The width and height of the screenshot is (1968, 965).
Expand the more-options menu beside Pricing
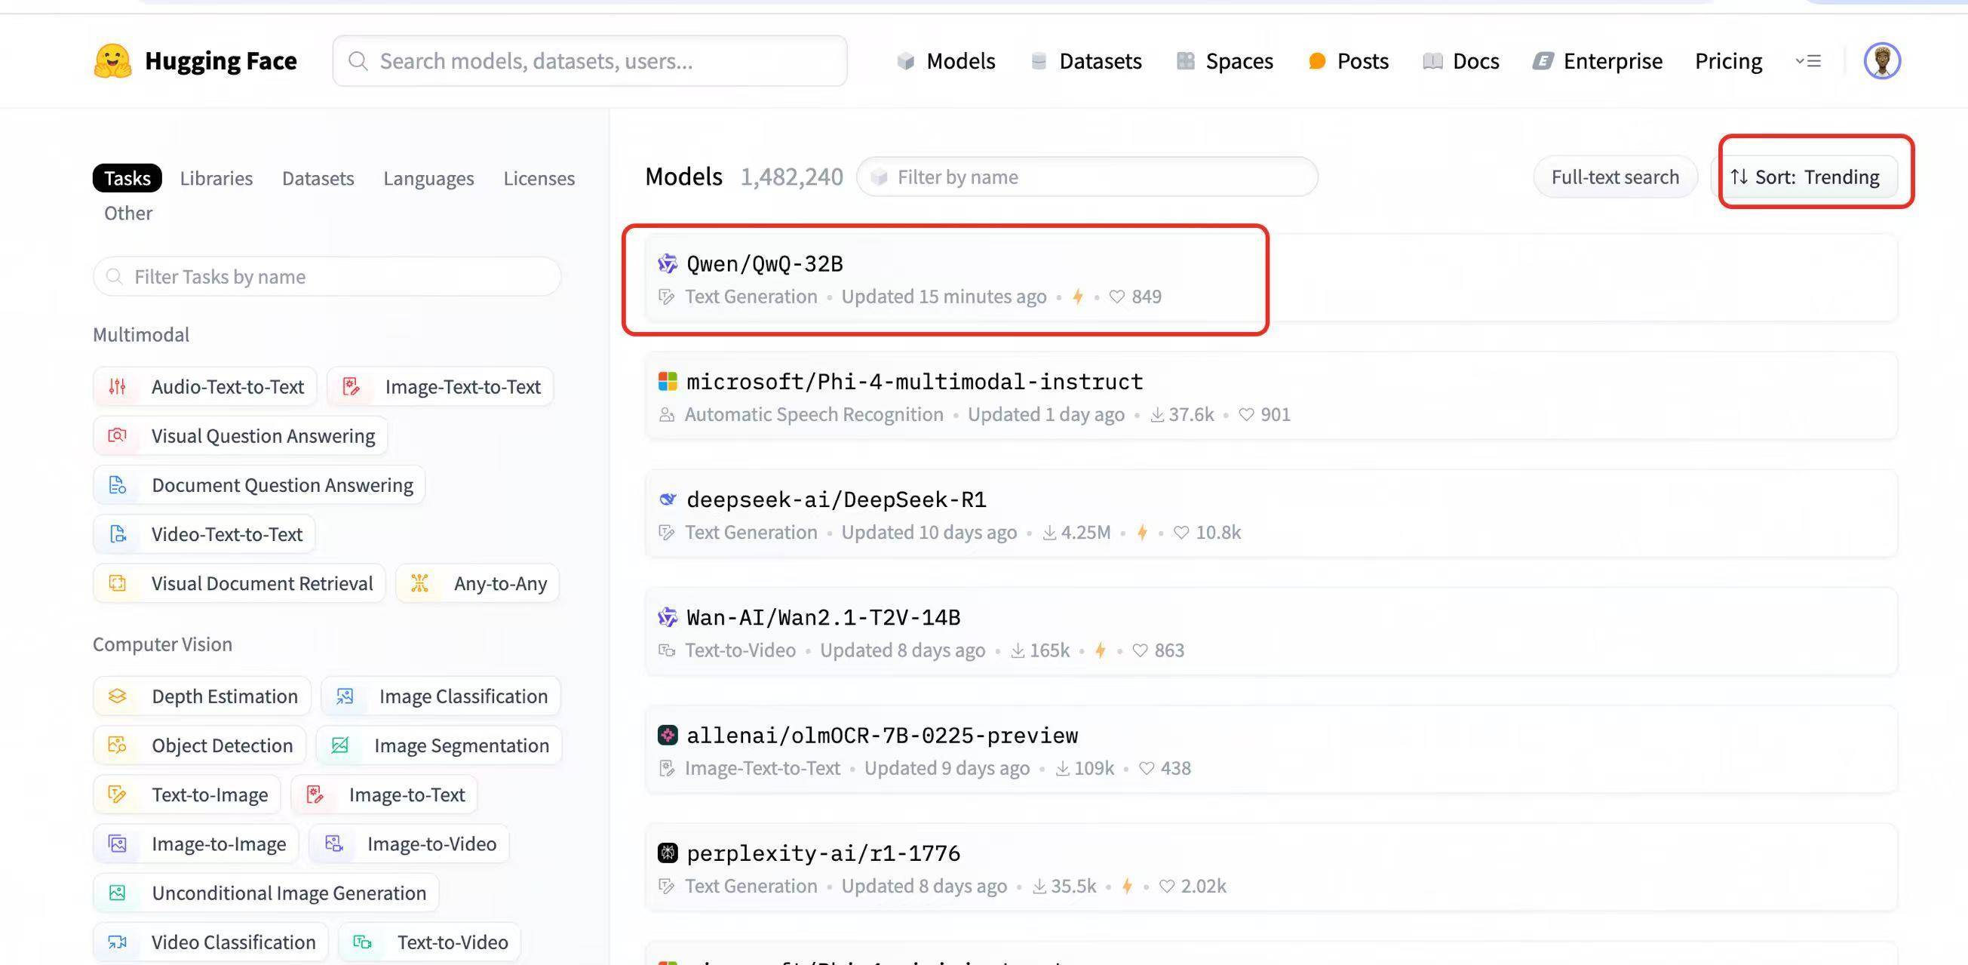pyautogui.click(x=1808, y=61)
